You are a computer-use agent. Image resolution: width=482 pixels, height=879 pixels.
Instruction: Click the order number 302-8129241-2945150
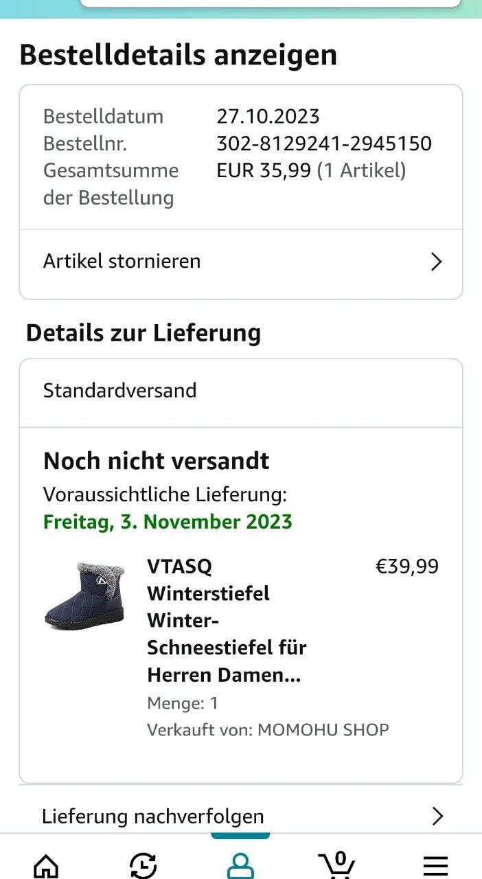point(324,144)
